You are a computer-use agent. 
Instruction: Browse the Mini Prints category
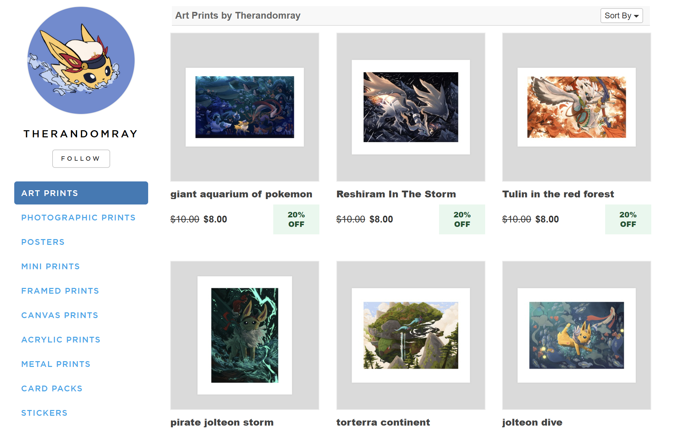[51, 267]
